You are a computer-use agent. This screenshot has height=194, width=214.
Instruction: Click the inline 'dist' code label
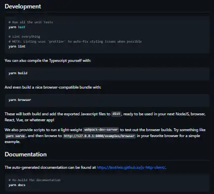click(x=116, y=114)
